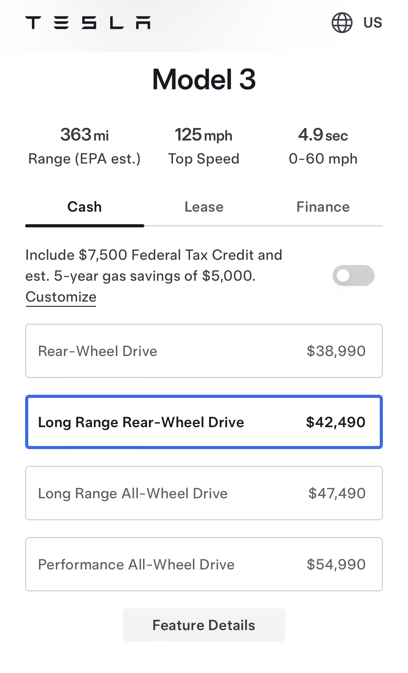Enable tax credit and gas savings toggle

pos(353,275)
